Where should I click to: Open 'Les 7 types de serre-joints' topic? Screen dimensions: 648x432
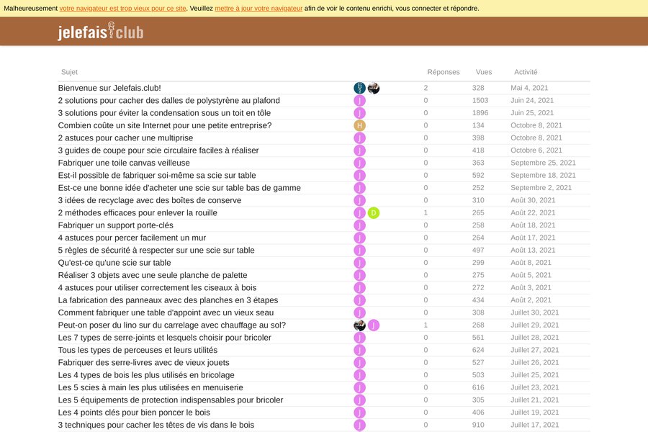(x=164, y=338)
